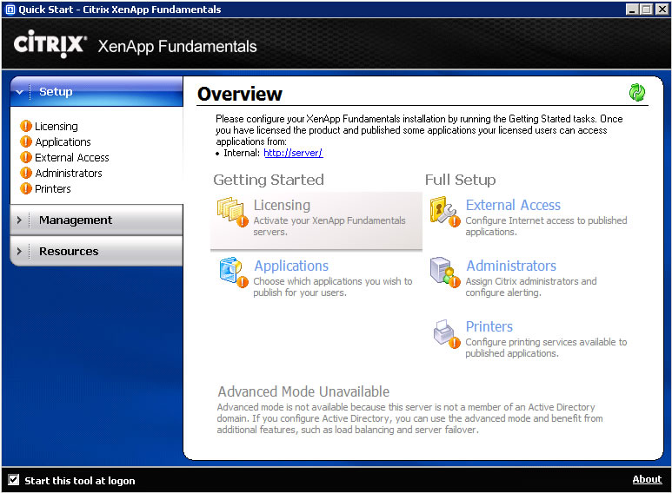
Task: Expand the Management section arrow
Action: coord(19,220)
